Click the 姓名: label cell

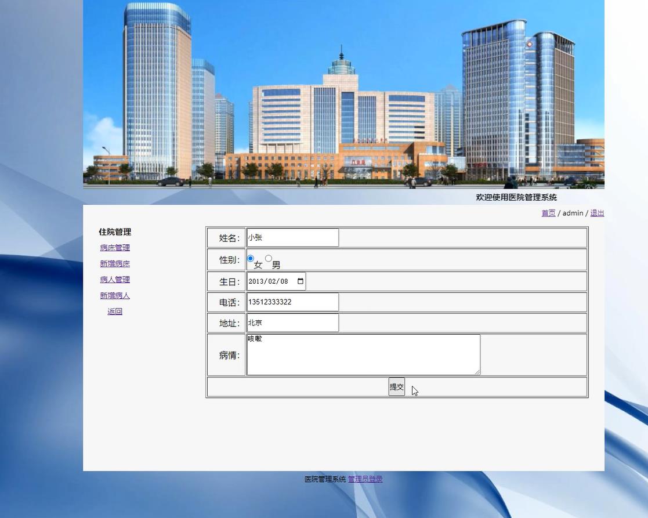[226, 238]
